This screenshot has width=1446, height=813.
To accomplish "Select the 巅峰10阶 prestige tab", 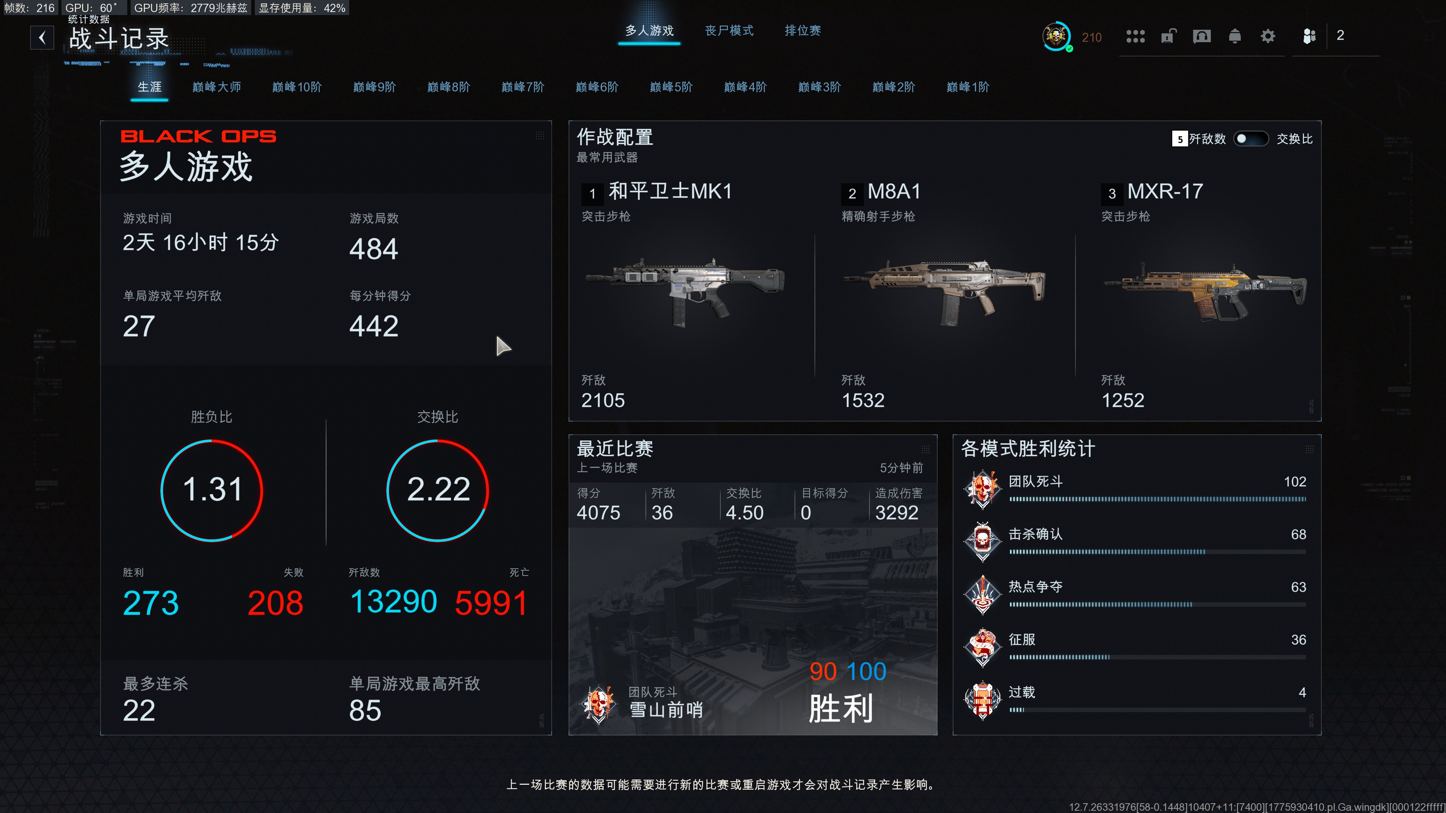I will [297, 87].
